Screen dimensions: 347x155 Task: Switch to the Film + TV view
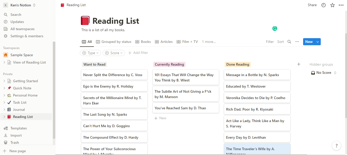(187, 42)
